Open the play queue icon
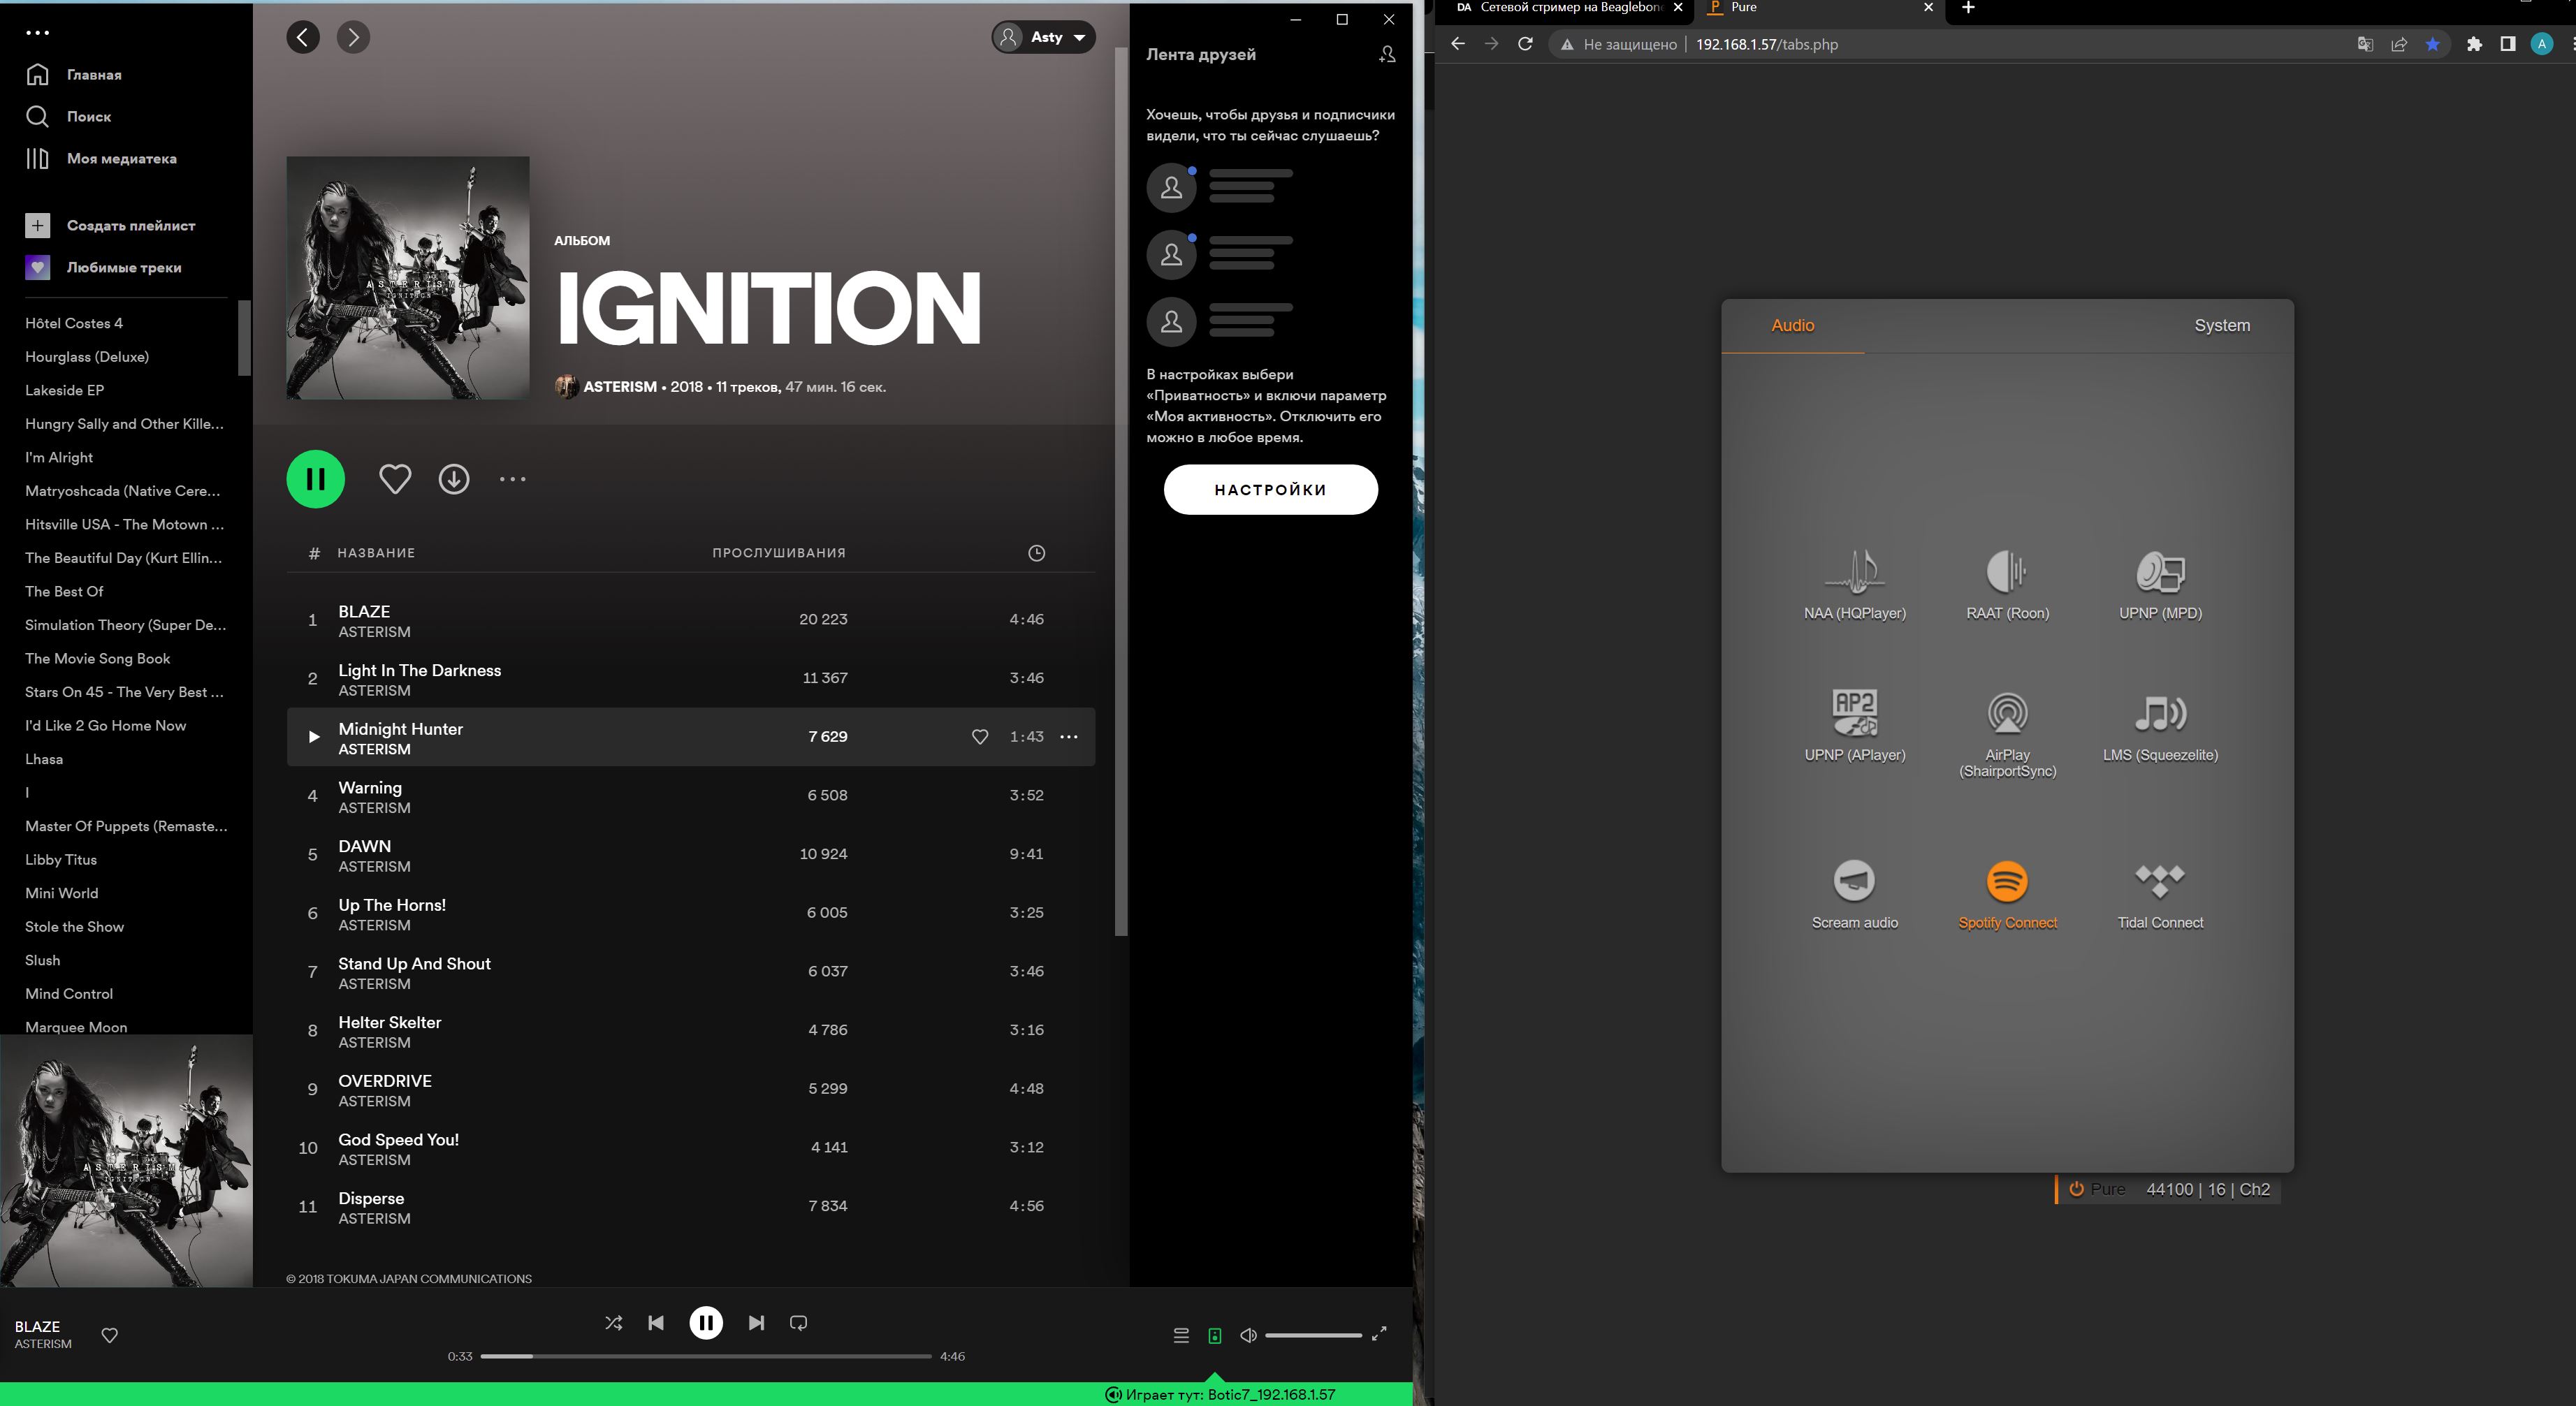 pos(1180,1335)
